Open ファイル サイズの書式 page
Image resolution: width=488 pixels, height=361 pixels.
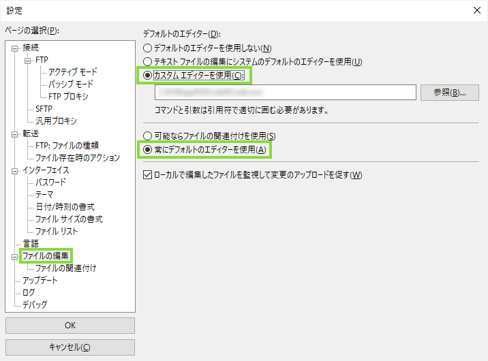(69, 219)
